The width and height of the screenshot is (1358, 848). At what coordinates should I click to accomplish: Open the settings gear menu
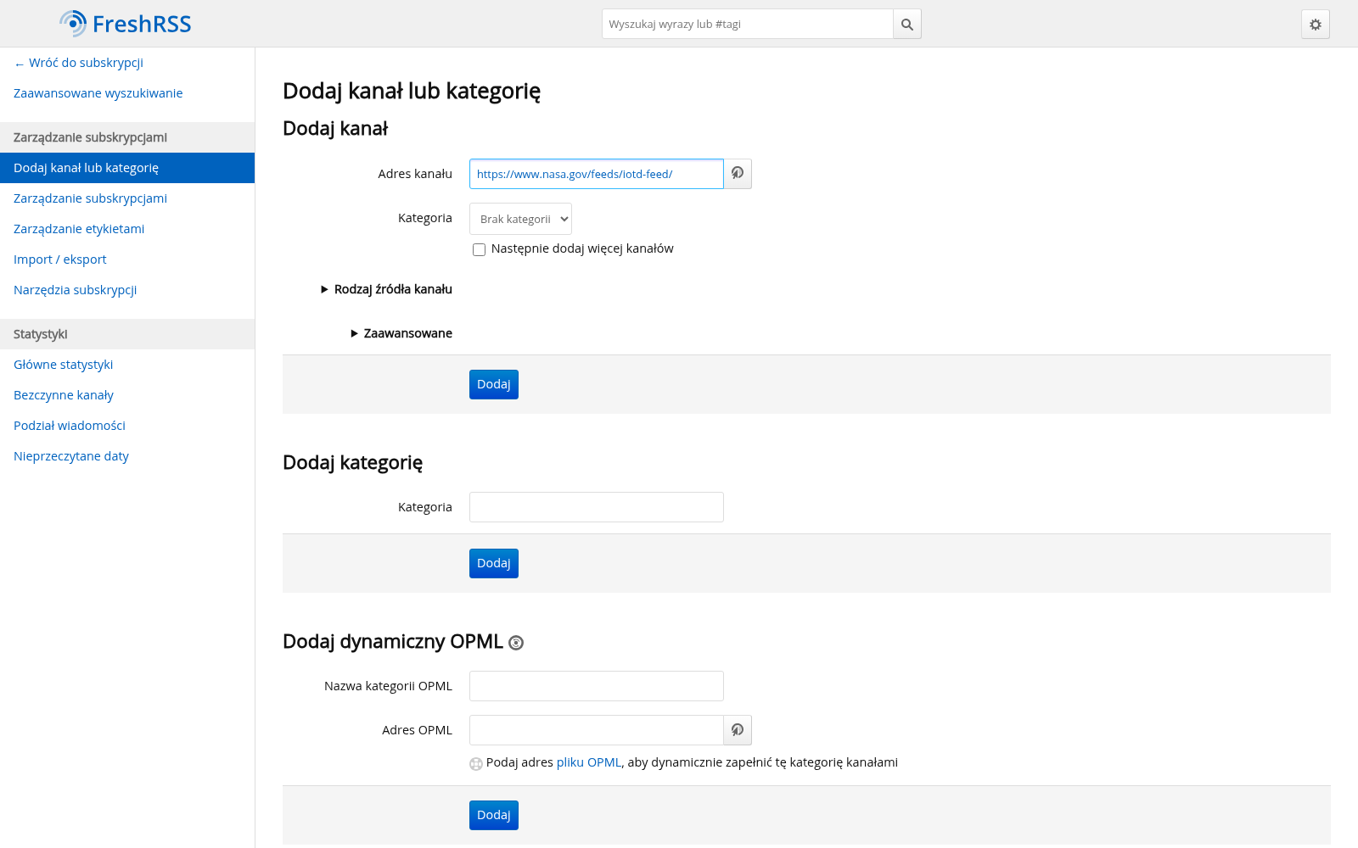coord(1316,25)
